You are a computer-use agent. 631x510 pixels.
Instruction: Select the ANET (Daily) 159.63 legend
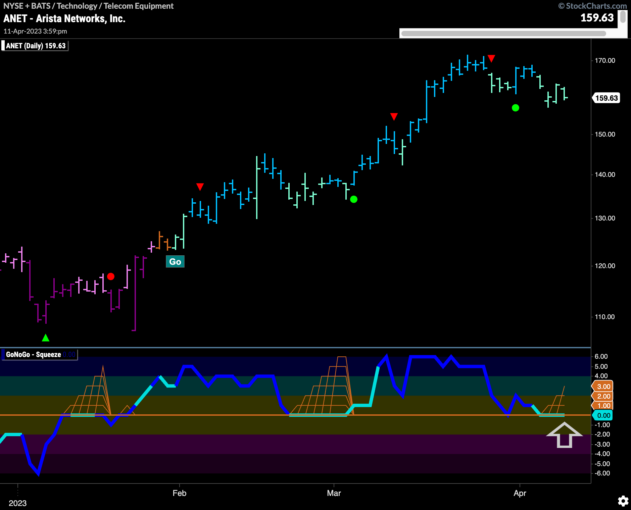(x=35, y=46)
